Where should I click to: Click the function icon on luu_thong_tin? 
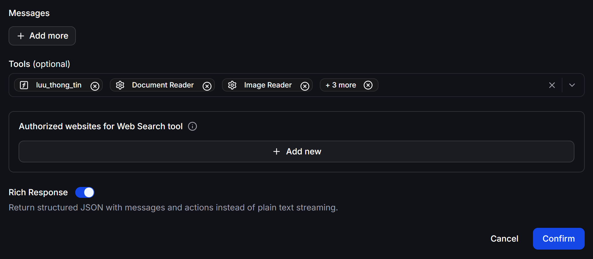pos(24,85)
